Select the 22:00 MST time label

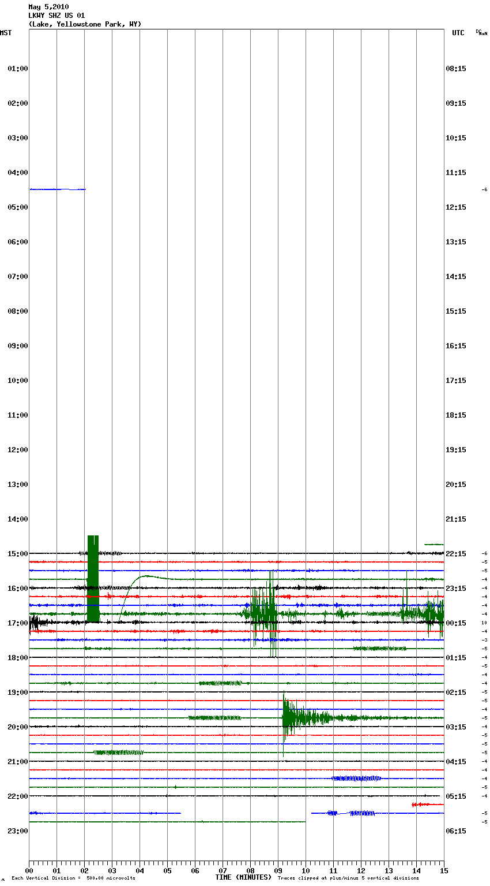18,796
